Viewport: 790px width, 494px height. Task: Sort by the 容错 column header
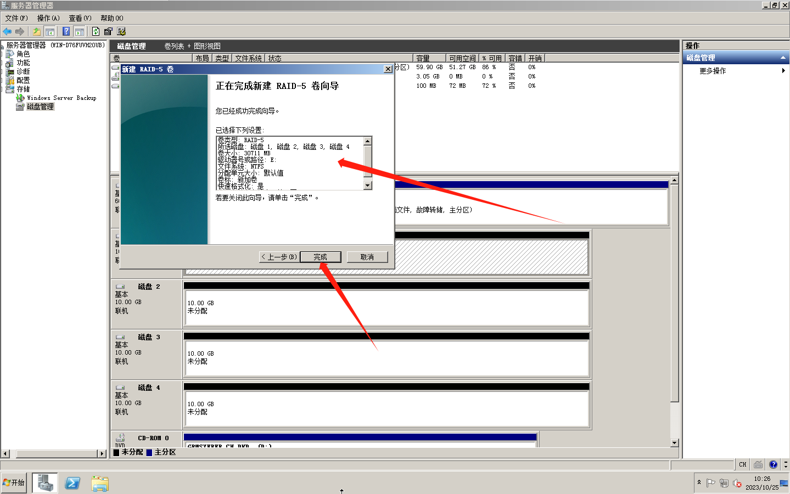[516, 58]
